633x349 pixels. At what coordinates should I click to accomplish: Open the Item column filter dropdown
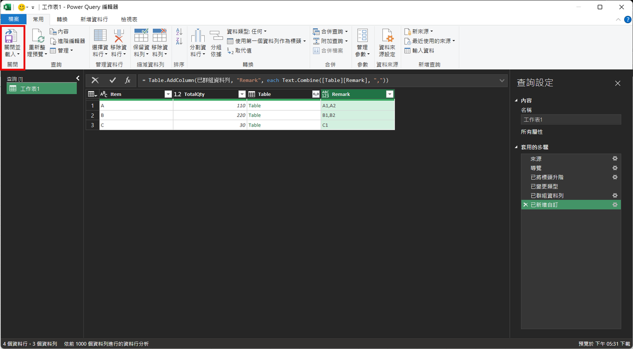pos(168,94)
